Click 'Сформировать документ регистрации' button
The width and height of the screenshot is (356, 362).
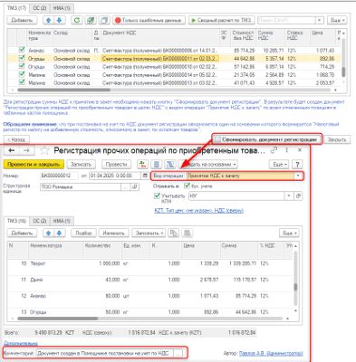[266, 139]
